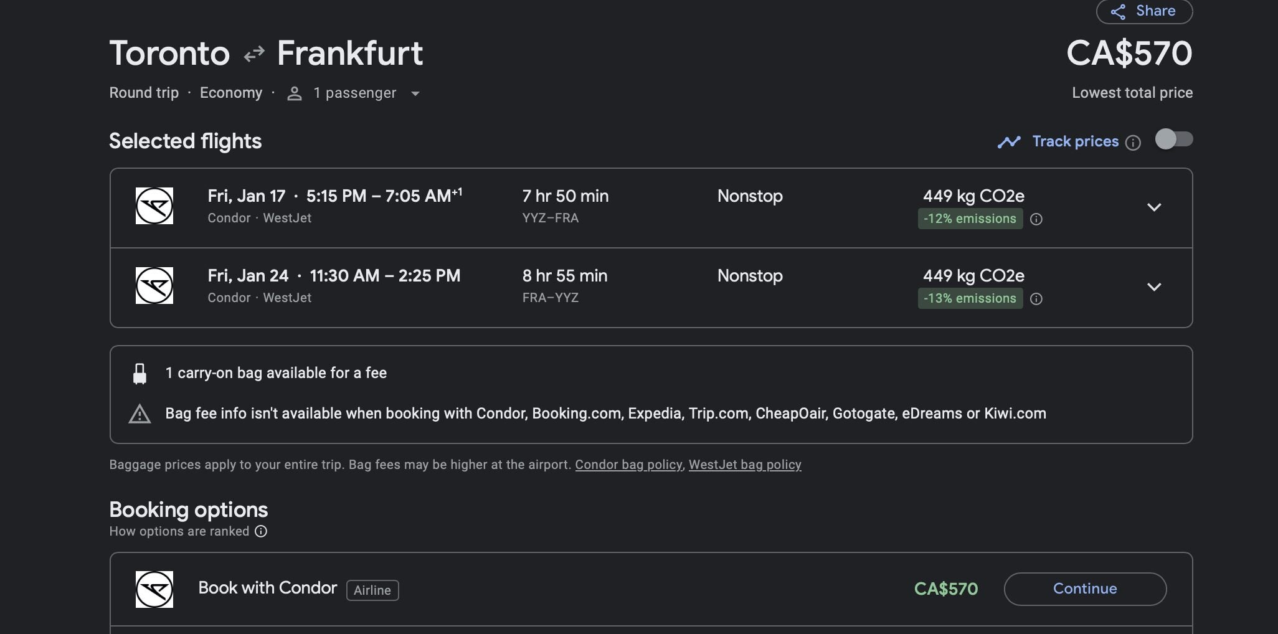Click the swap arrows between Toronto and Frankfurt

[x=254, y=54]
